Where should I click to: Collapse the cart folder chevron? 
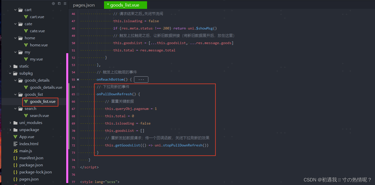click(15, 10)
